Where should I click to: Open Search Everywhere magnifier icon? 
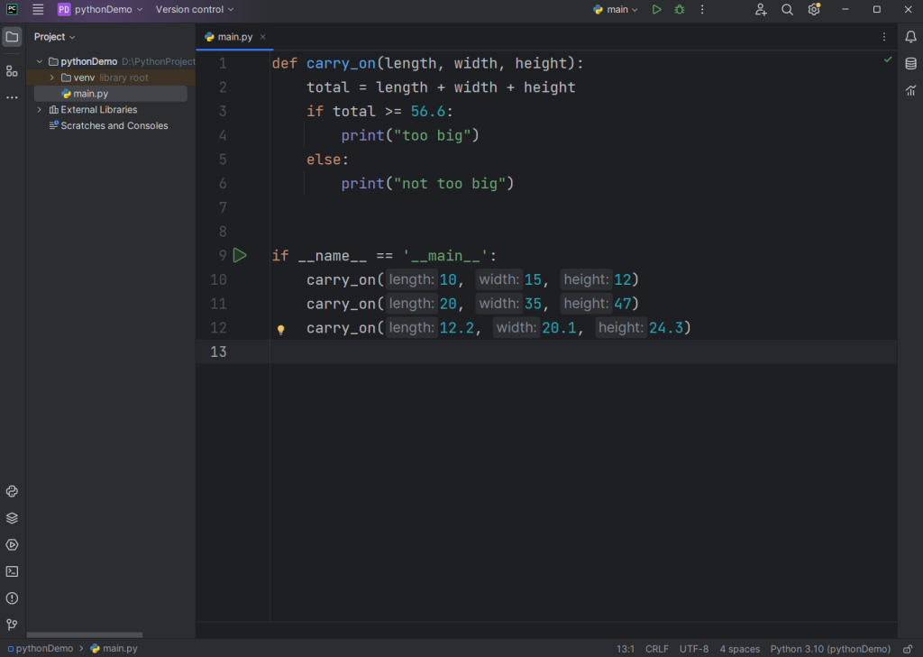point(787,10)
